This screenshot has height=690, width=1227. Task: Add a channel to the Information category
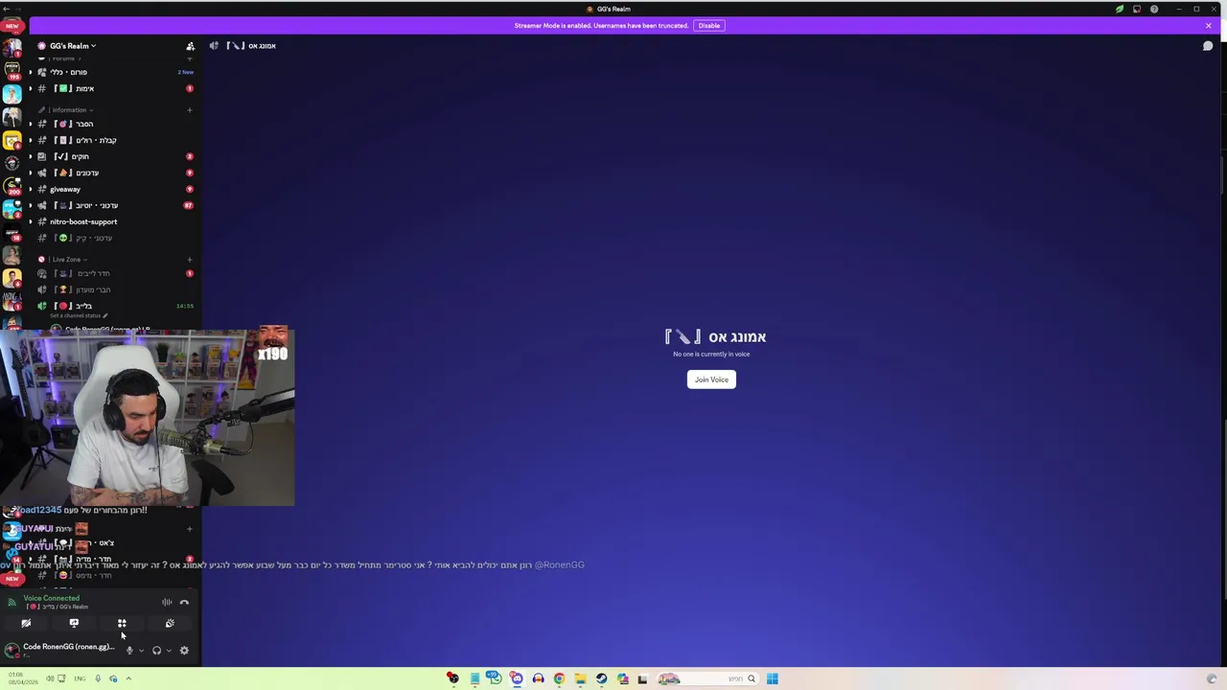click(190, 110)
